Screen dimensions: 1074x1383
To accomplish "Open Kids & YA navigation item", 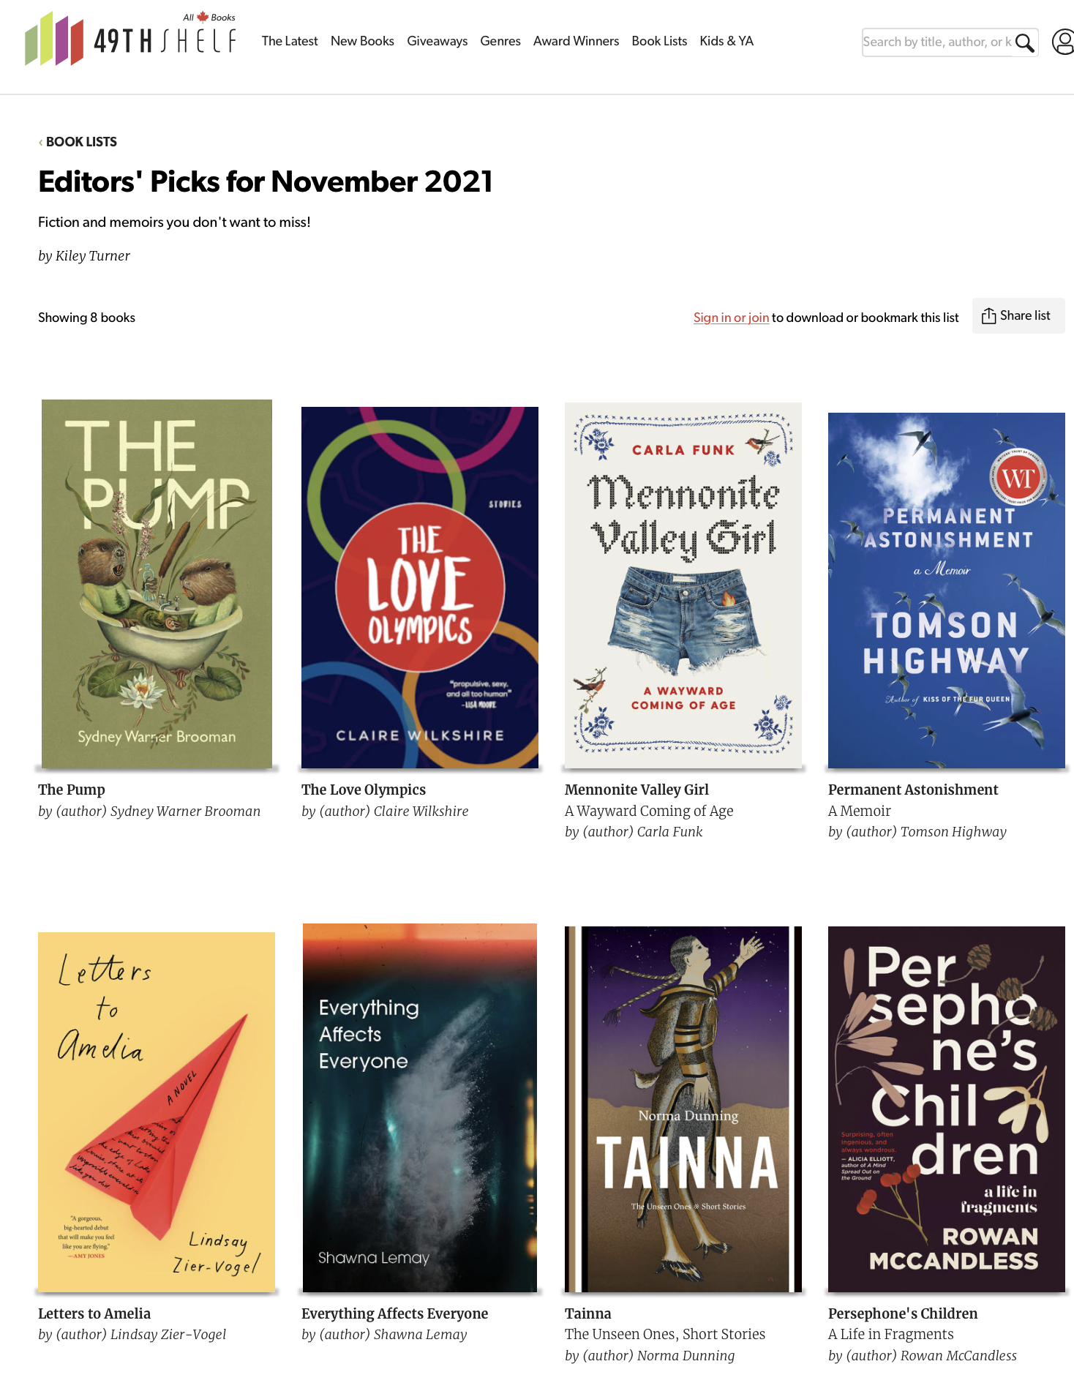I will pyautogui.click(x=726, y=41).
